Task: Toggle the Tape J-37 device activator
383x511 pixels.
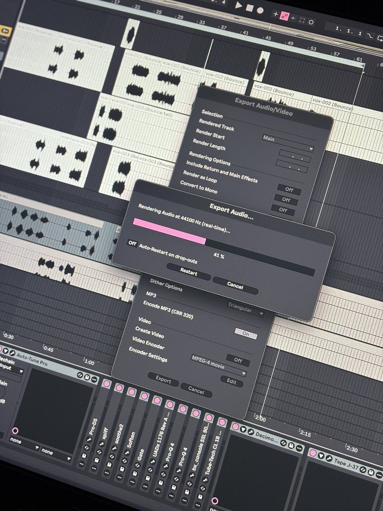Action: (x=313, y=453)
